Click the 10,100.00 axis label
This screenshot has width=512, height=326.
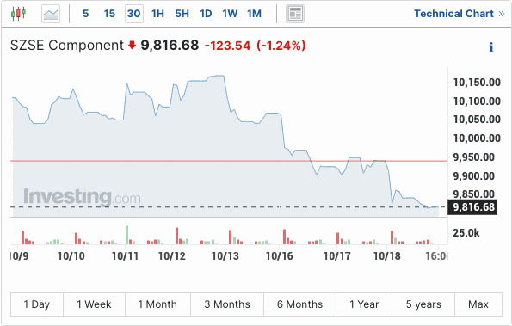click(x=477, y=101)
